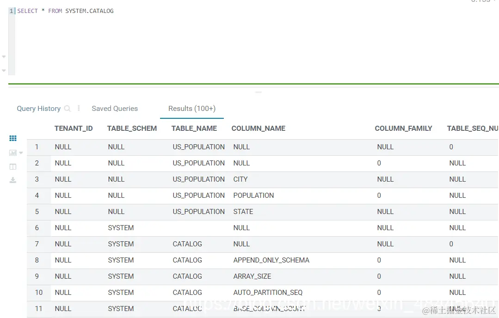This screenshot has height=318, width=499.
Task: Click US_POPULATION in row 1
Action: click(x=198, y=147)
